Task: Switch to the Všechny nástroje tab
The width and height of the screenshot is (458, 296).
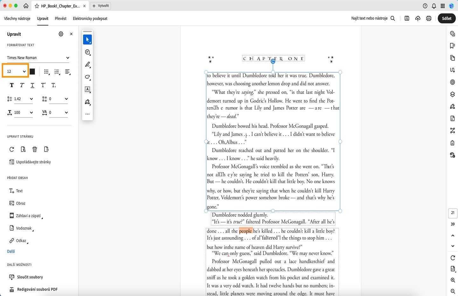Action: (x=17, y=18)
